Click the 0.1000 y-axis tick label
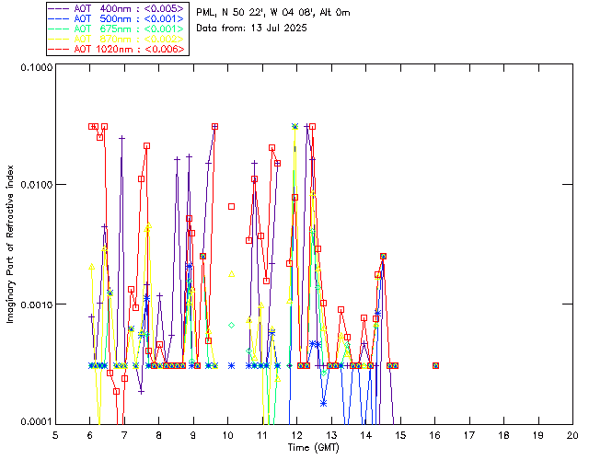This screenshot has height=471, width=589. 34,69
